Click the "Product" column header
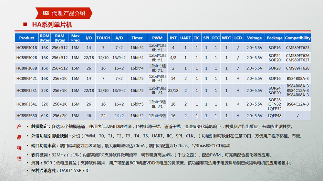This screenshot has width=323, height=181. click(26, 38)
